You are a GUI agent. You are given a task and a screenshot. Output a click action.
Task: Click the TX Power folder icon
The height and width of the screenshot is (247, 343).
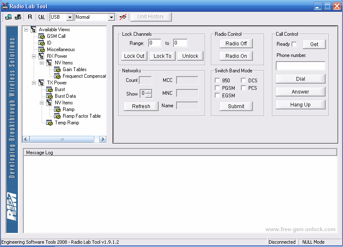coord(42,83)
